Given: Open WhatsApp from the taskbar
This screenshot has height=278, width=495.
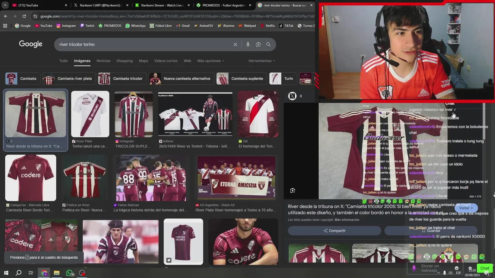Looking at the screenshot, I should coord(70,273).
